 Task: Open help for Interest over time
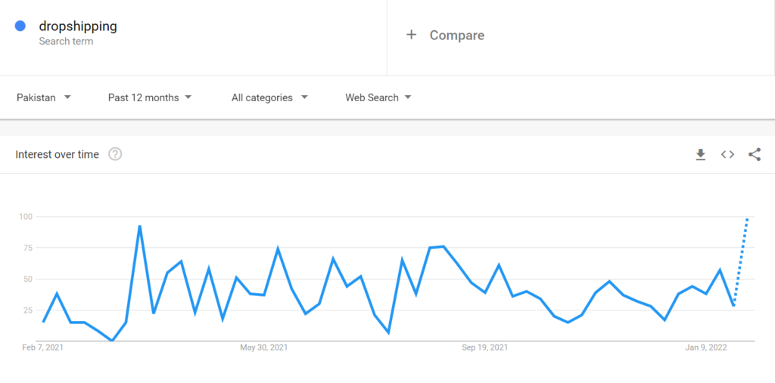pos(115,154)
